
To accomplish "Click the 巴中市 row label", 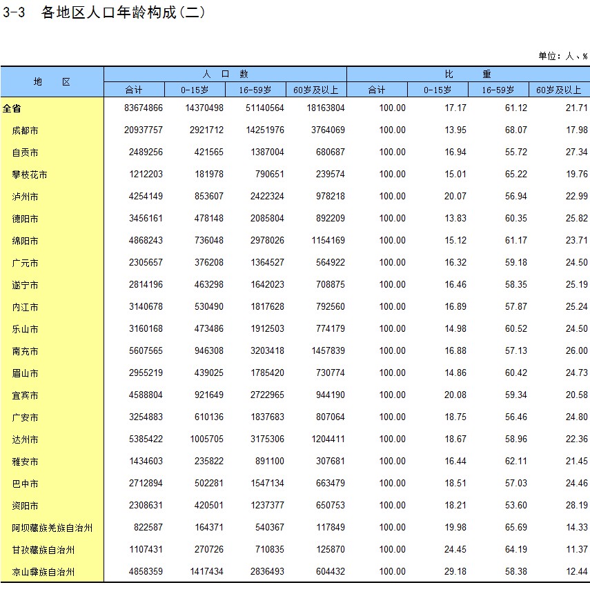I will coord(25,484).
